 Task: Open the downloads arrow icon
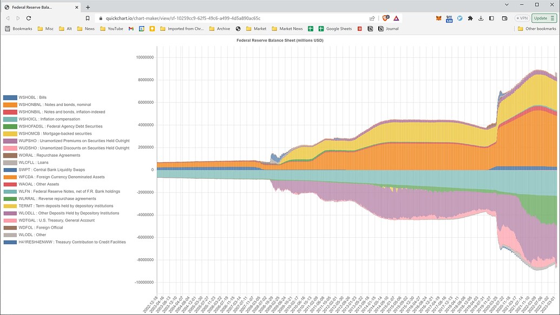tap(481, 18)
